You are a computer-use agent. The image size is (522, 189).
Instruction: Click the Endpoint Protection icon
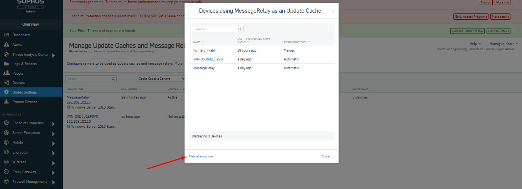[6, 123]
